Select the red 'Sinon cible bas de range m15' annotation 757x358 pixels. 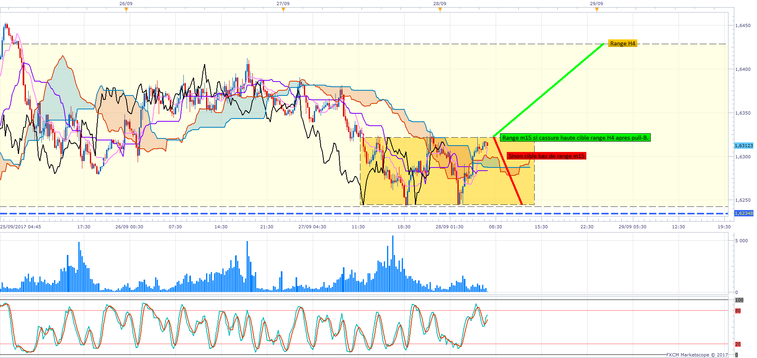547,156
